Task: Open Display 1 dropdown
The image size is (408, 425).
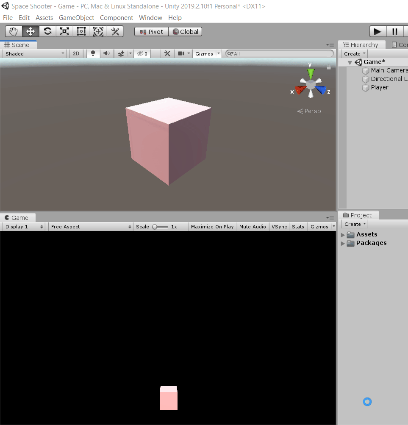Action: tap(24, 227)
